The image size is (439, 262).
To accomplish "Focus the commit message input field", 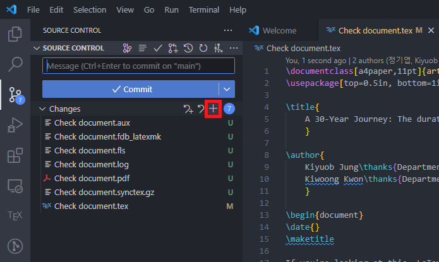I will click(x=138, y=66).
